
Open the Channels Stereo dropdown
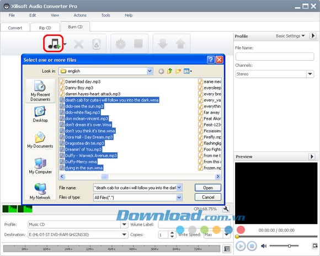(x=310, y=74)
